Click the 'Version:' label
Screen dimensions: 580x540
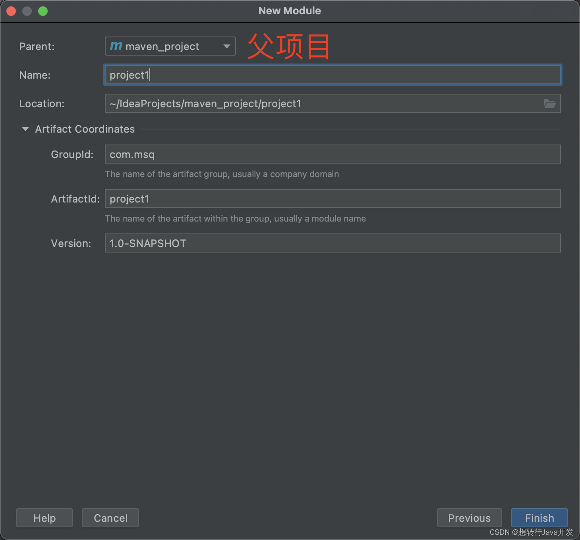71,243
